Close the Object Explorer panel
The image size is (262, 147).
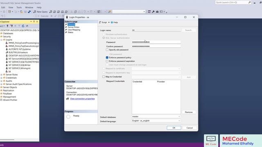[37, 22]
